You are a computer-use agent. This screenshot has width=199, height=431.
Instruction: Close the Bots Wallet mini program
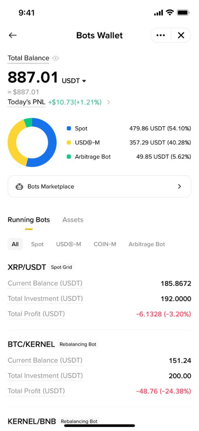181,35
